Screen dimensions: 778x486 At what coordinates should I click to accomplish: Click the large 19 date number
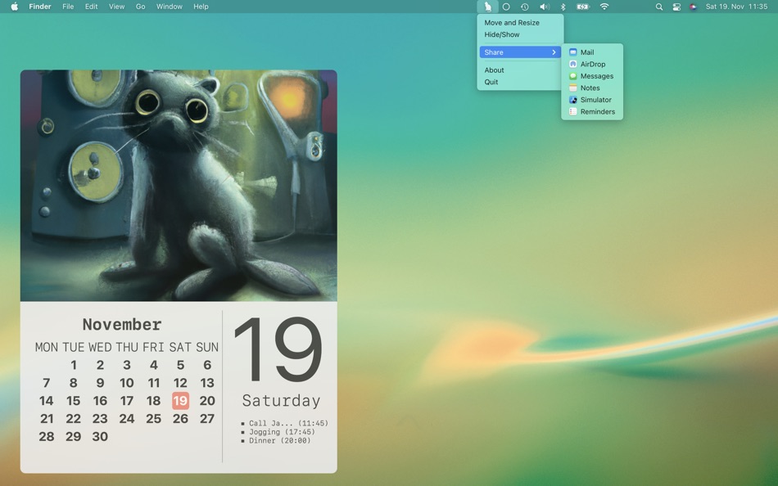coord(278,350)
